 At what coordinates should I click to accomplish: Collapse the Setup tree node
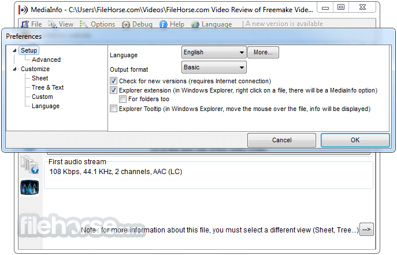(14, 50)
